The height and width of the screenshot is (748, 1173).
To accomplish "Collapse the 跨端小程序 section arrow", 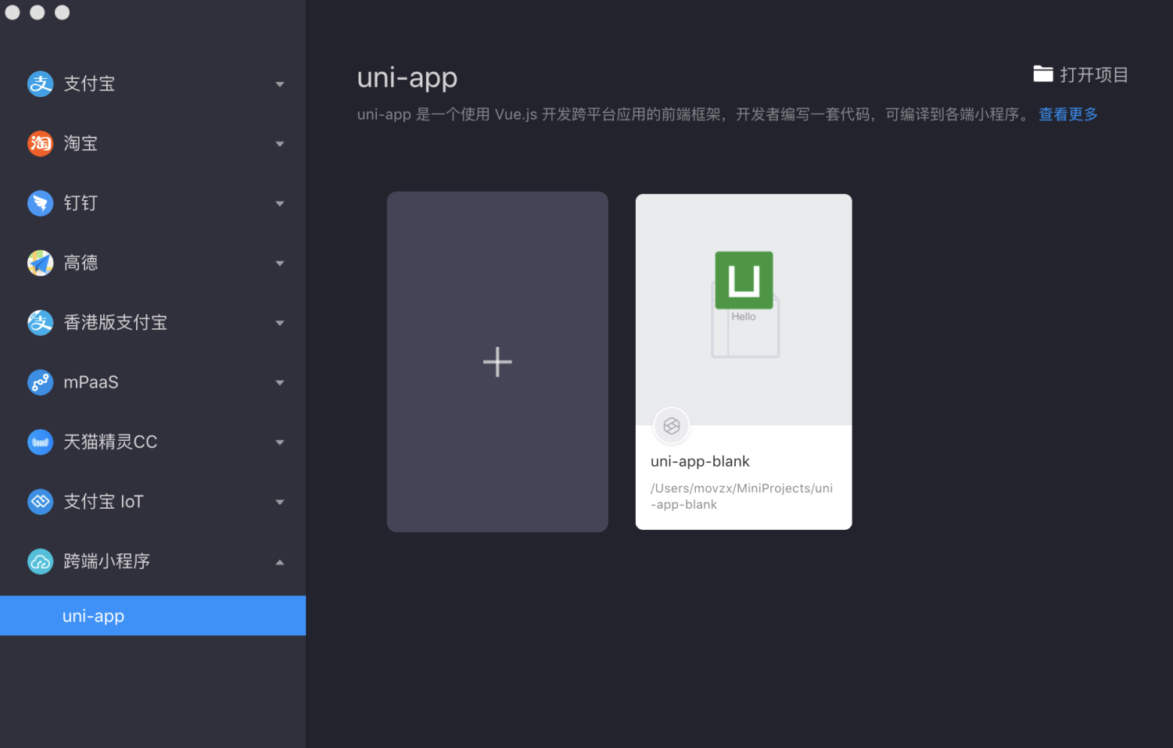I will coord(280,562).
